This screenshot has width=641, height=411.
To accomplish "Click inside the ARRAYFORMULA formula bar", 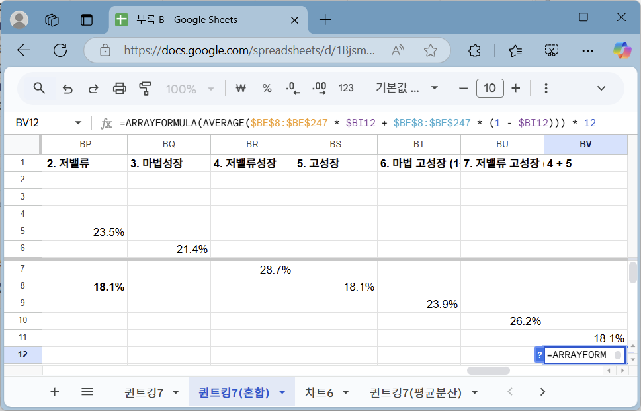I will tap(358, 122).
